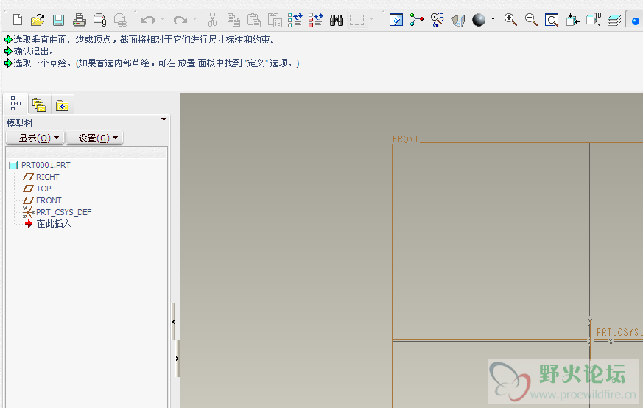Open the selection box dropdown arrow
The height and width of the screenshot is (408, 643).
[x=371, y=19]
